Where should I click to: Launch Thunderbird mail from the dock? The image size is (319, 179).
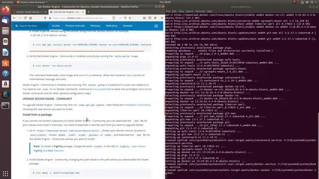(x=5, y=20)
